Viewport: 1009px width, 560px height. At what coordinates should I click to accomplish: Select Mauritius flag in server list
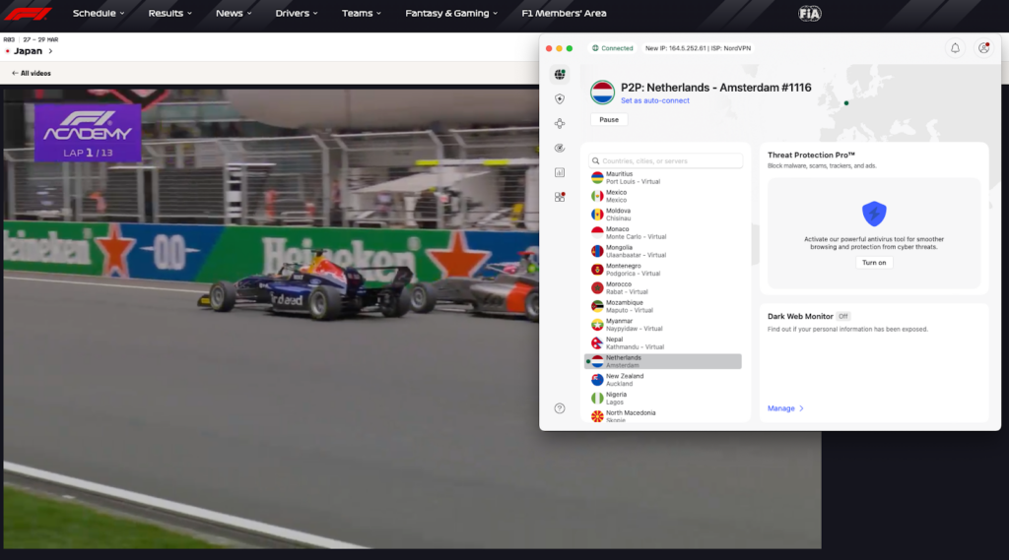click(597, 177)
